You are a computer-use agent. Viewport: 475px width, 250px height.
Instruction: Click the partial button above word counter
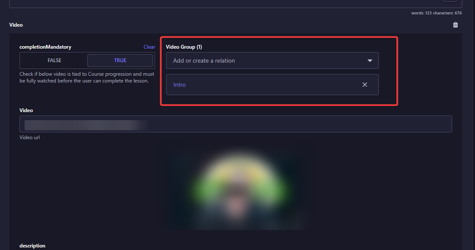450,0
